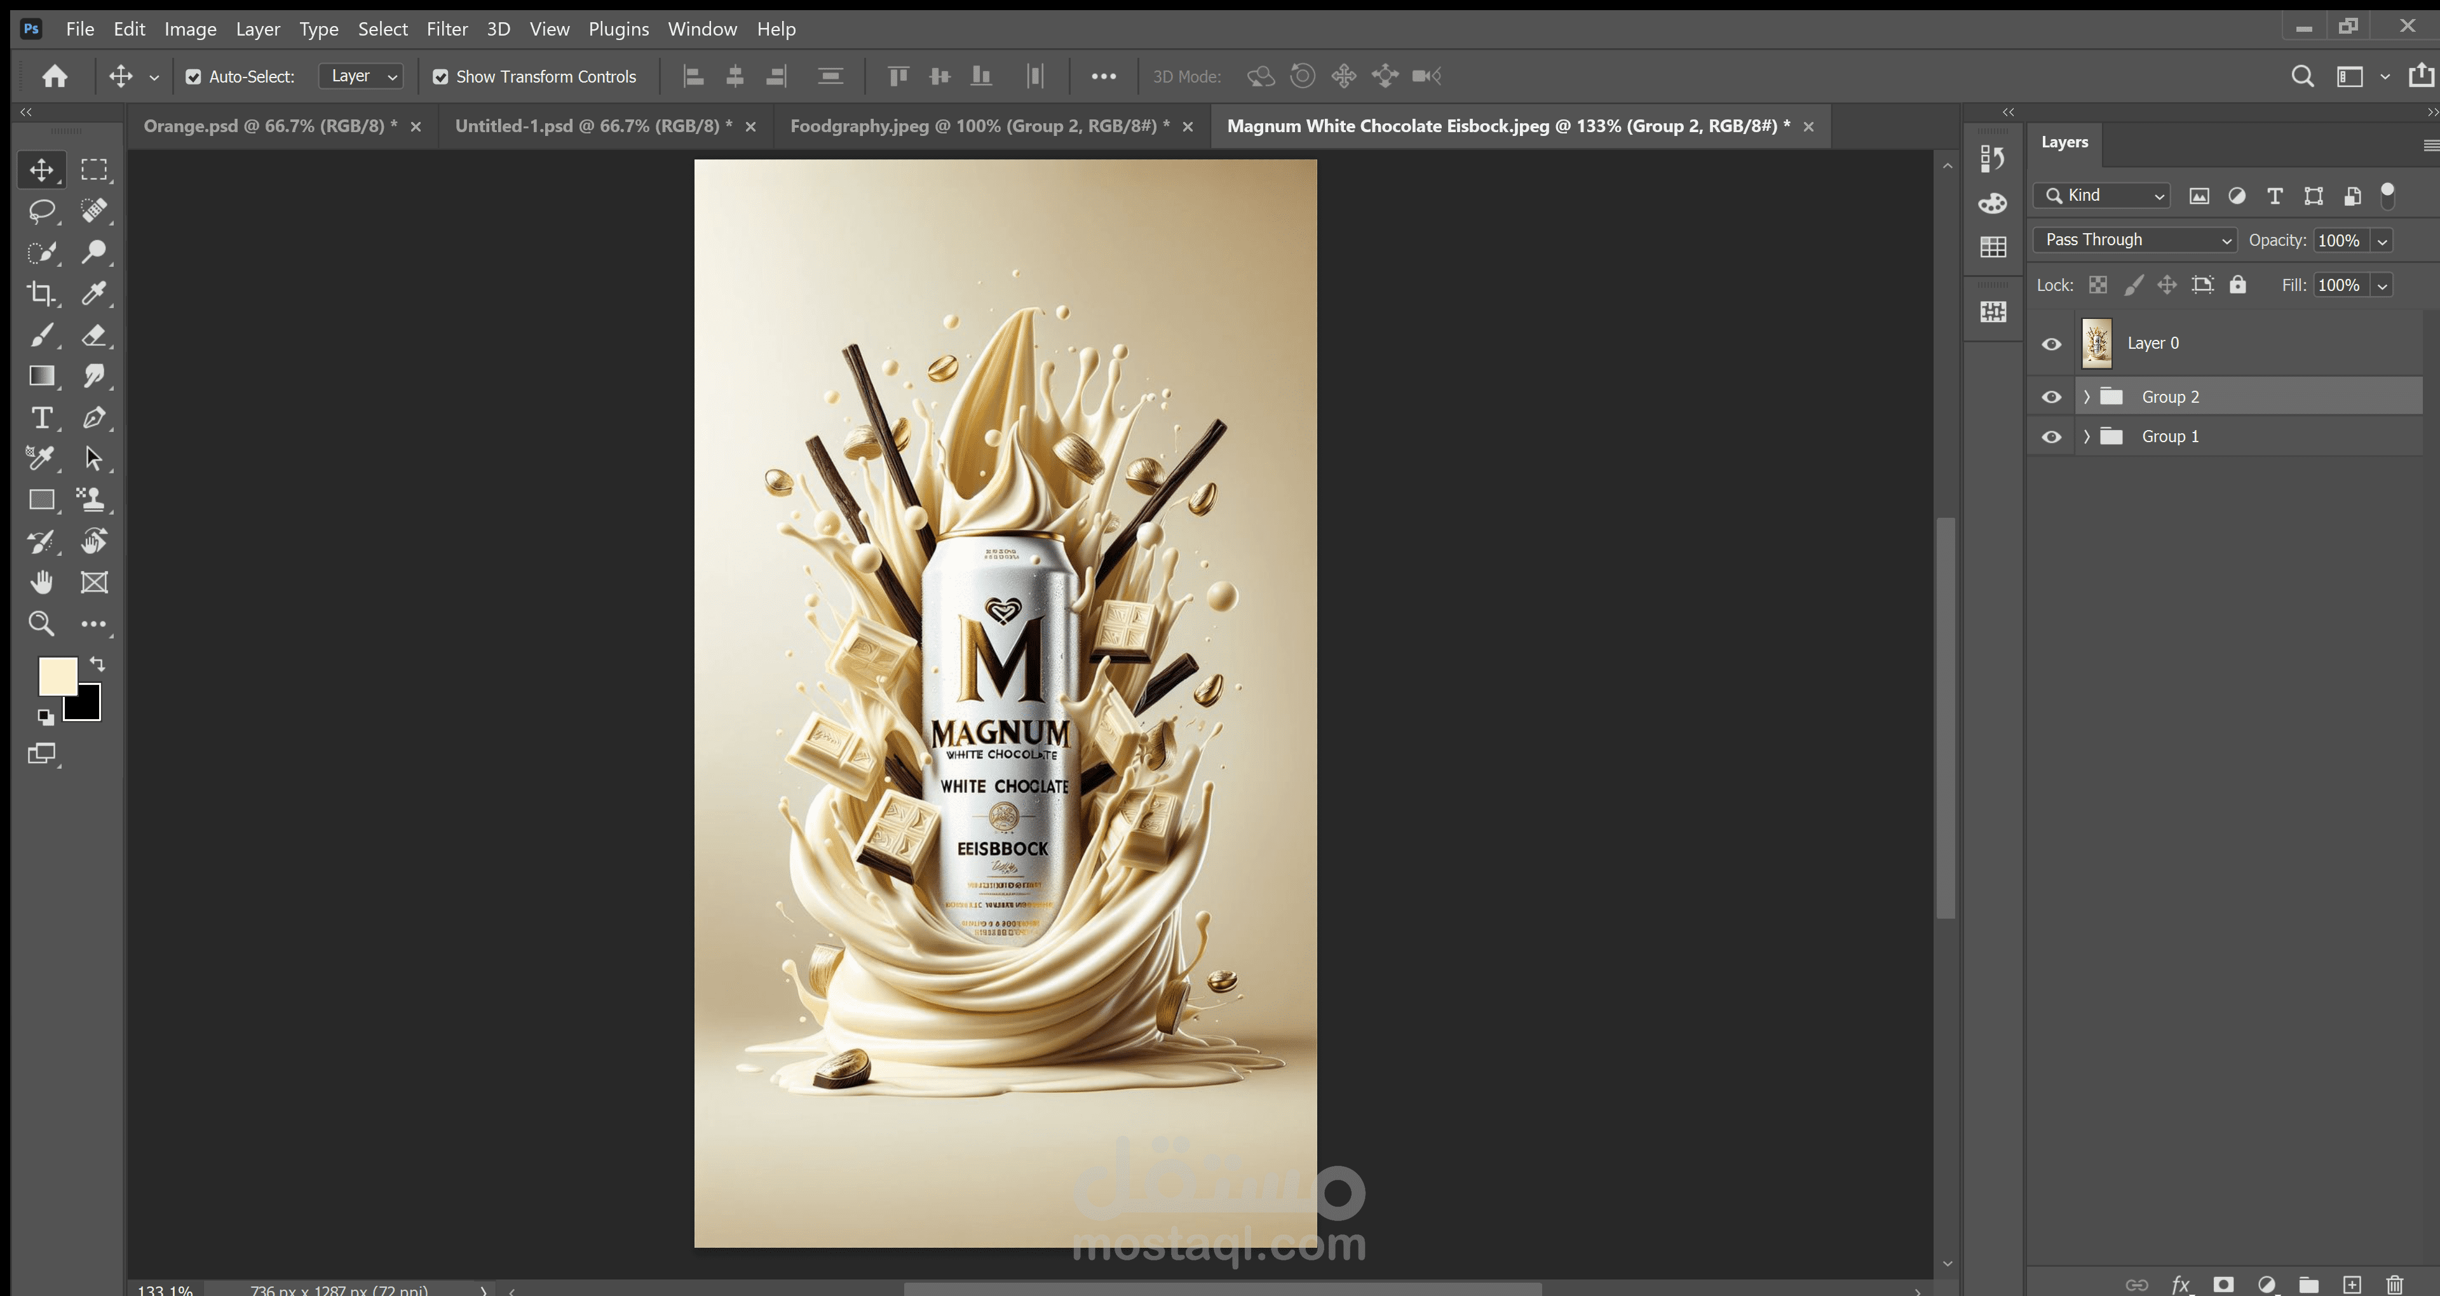Disable Show Transform Controls checkbox

click(x=440, y=77)
